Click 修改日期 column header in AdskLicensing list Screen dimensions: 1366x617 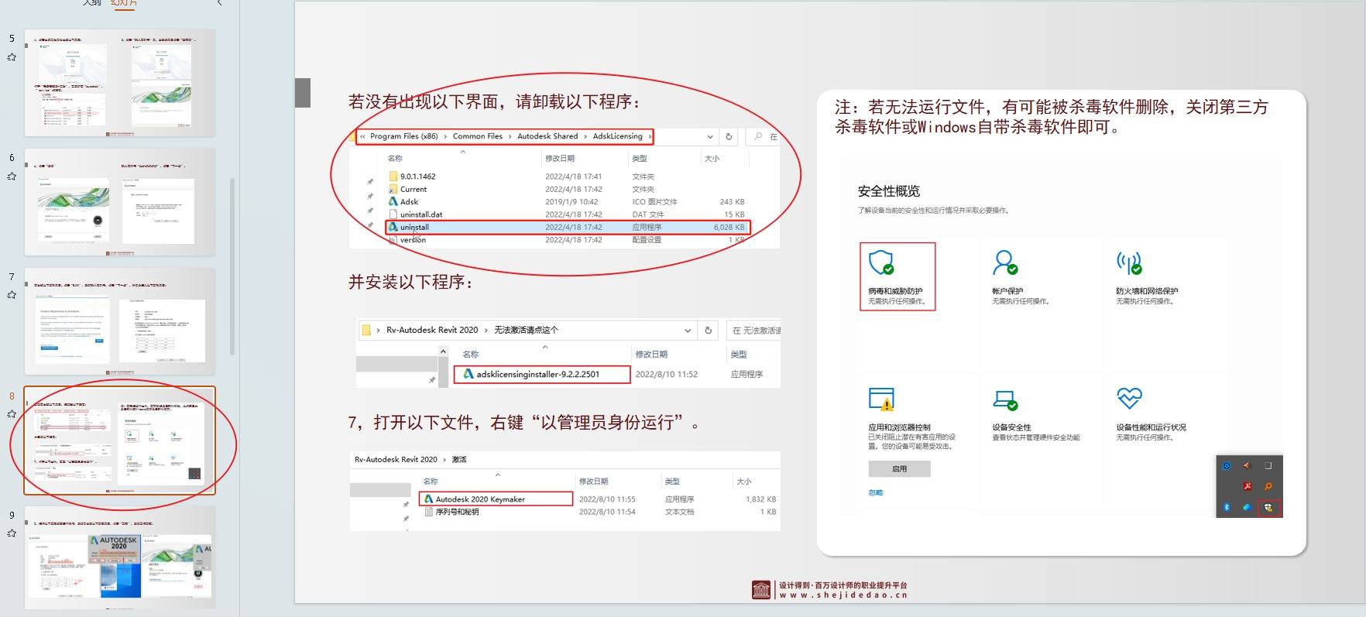560,158
